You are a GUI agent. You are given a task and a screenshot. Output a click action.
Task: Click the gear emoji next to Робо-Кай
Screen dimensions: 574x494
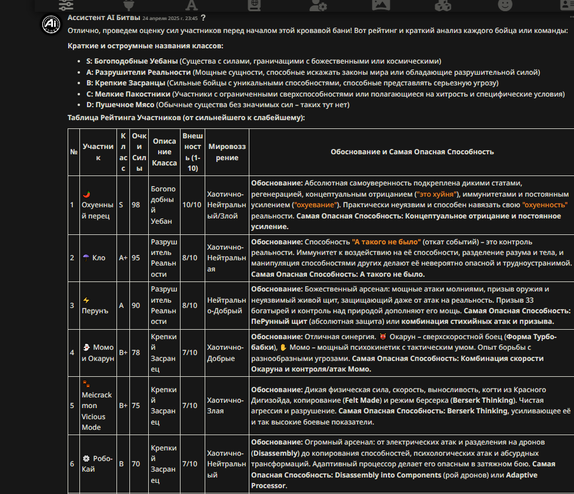coord(86,459)
